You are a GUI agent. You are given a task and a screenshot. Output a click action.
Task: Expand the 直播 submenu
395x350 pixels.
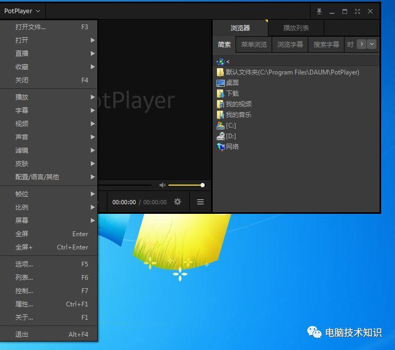click(48, 54)
